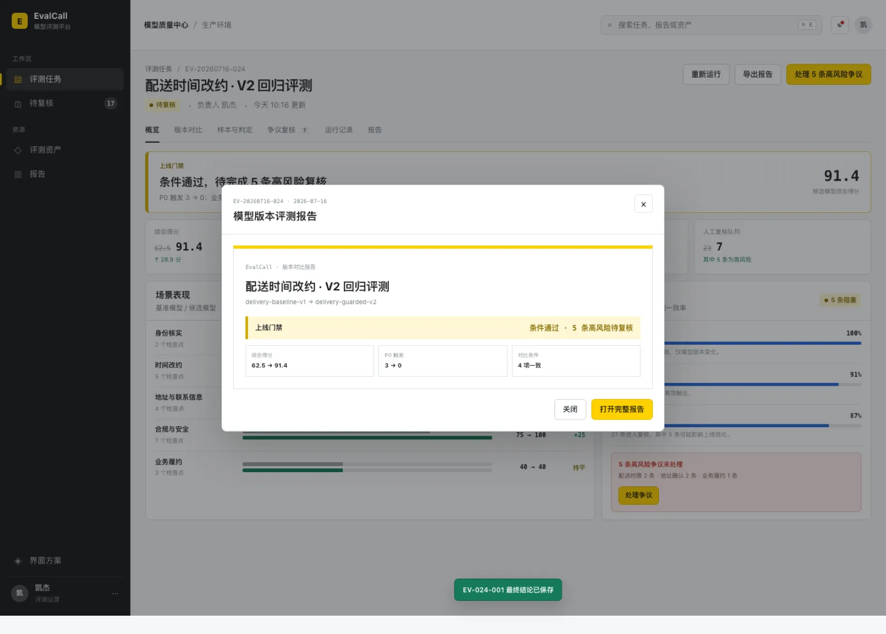Image resolution: width=886 pixels, height=634 pixels.
Task: Switch to the 版本对比 tab
Action: pyautogui.click(x=188, y=130)
